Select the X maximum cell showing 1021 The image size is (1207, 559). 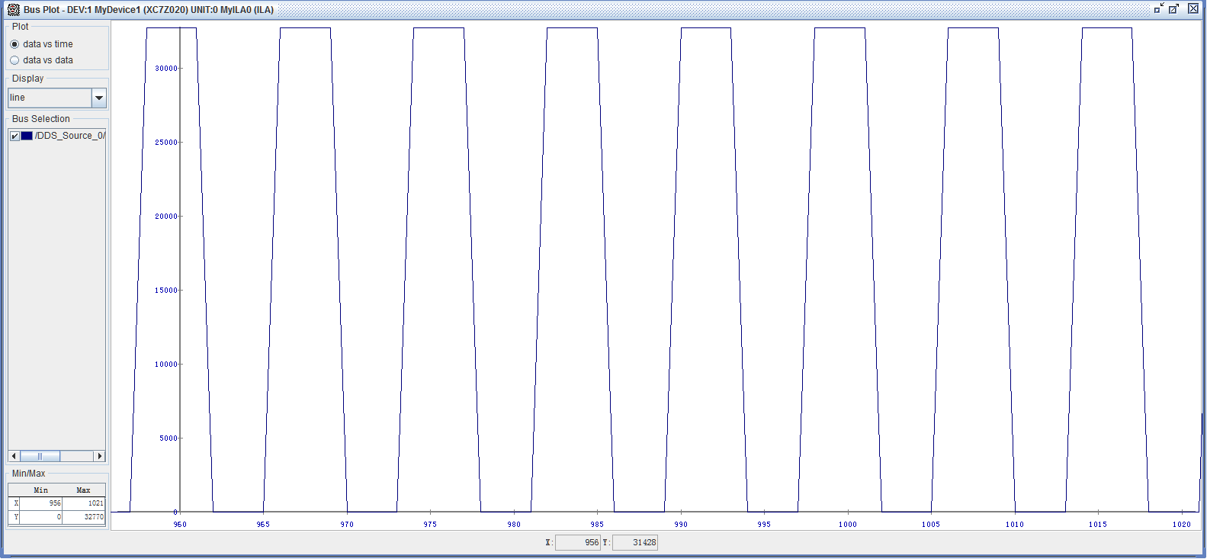[84, 503]
